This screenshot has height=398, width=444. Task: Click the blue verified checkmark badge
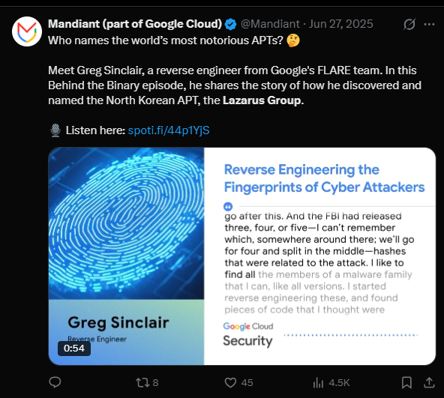tap(231, 24)
